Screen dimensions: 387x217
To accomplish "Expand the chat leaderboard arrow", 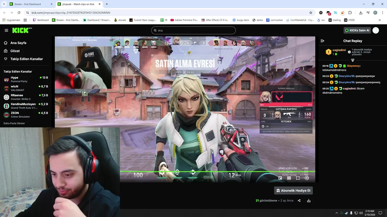I will (x=353, y=60).
